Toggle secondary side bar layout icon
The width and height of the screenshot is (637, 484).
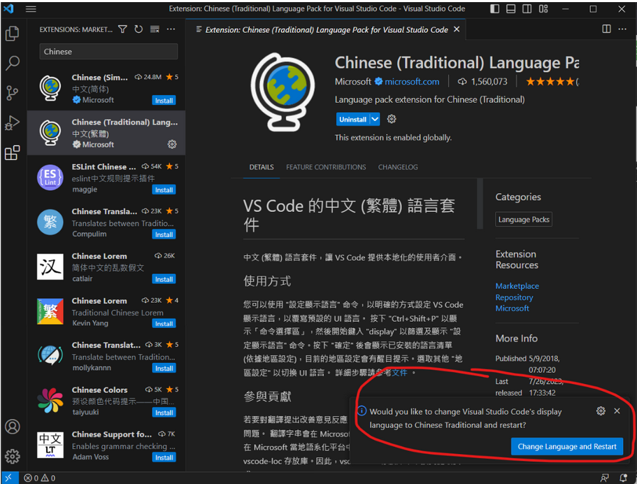tap(527, 8)
